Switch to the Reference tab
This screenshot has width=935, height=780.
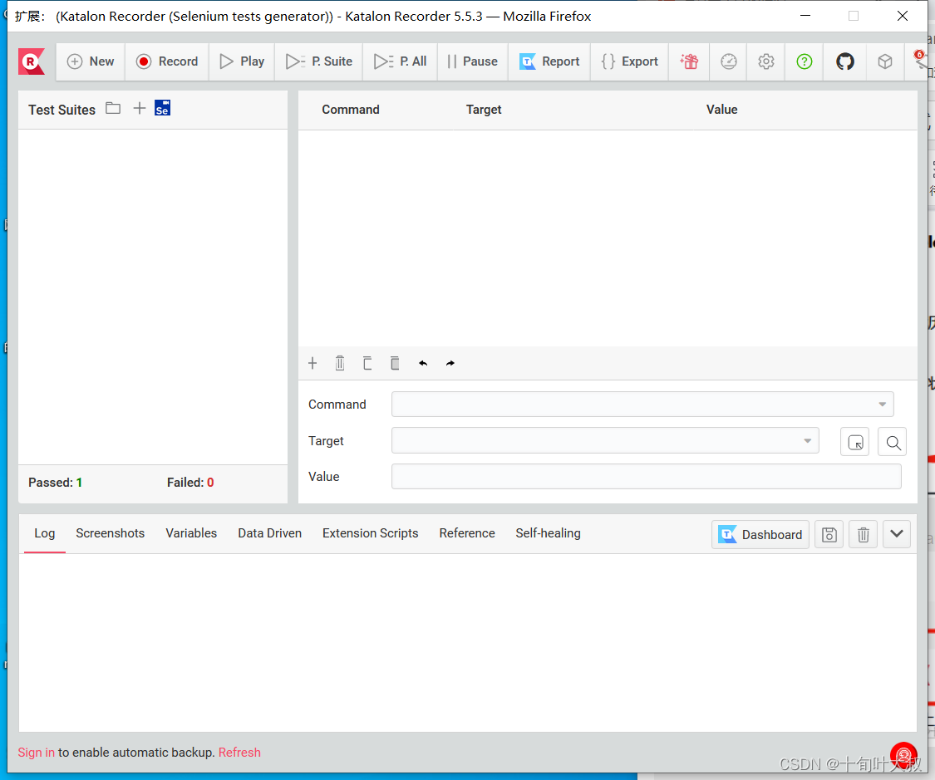pos(467,533)
